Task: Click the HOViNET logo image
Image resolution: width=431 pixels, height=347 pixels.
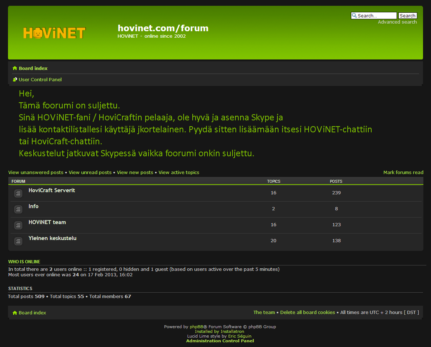Action: coord(54,33)
